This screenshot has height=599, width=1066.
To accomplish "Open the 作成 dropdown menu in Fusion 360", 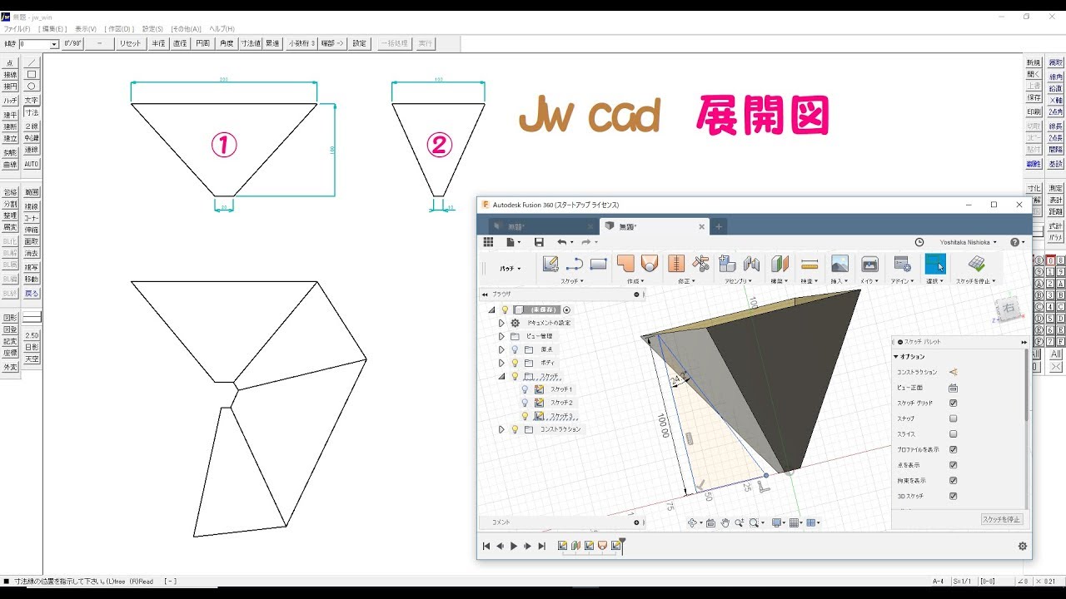I will 635,281.
